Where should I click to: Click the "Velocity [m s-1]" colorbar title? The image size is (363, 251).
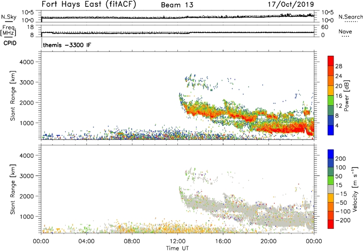tap(355, 189)
